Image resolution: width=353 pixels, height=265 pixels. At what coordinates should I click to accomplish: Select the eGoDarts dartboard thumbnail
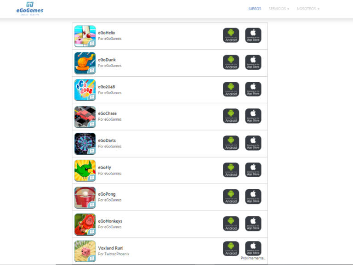pyautogui.click(x=85, y=144)
